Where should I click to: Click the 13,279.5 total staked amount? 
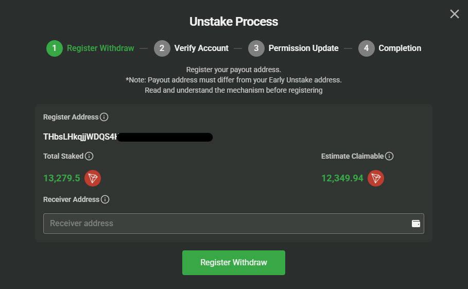[62, 178]
